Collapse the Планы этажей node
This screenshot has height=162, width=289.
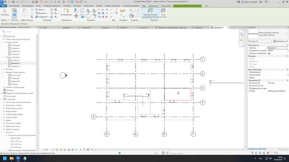4,42
